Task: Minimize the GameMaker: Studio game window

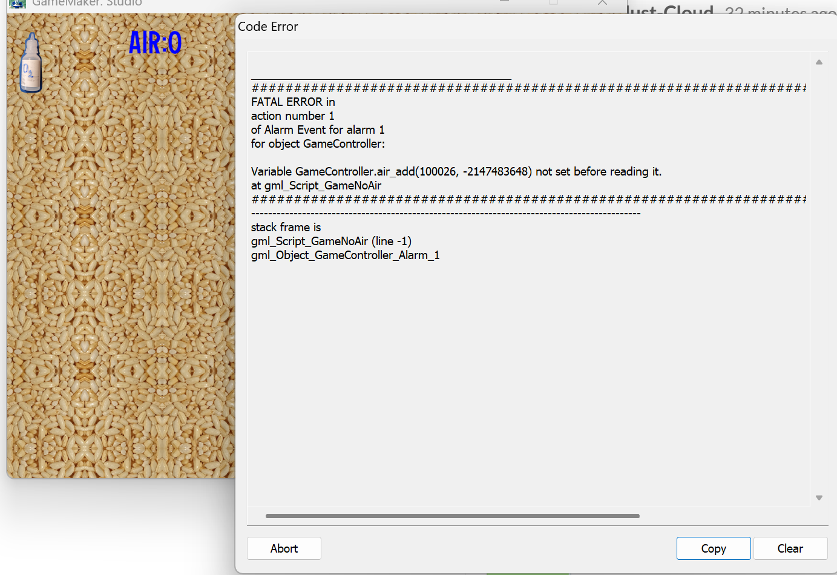Action: pyautogui.click(x=504, y=2)
